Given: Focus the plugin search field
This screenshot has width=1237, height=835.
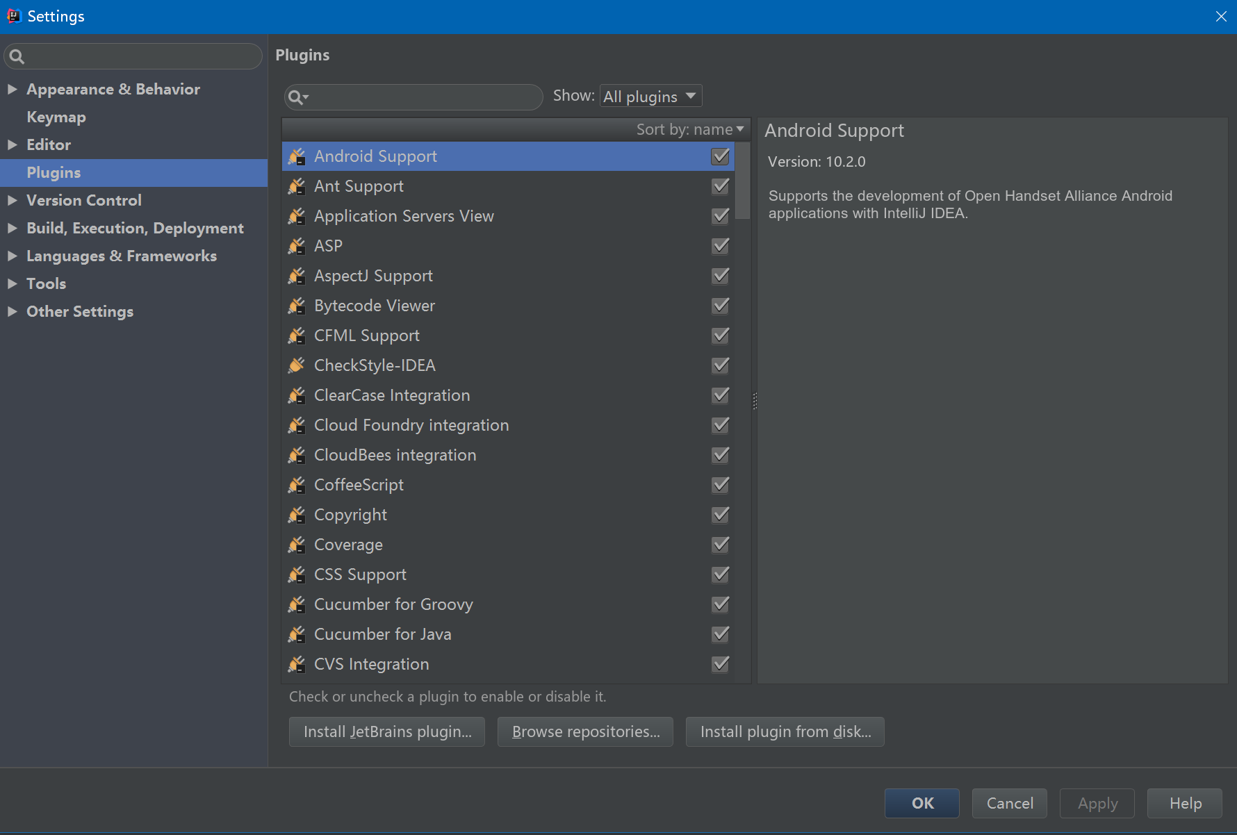Looking at the screenshot, I should click(413, 97).
